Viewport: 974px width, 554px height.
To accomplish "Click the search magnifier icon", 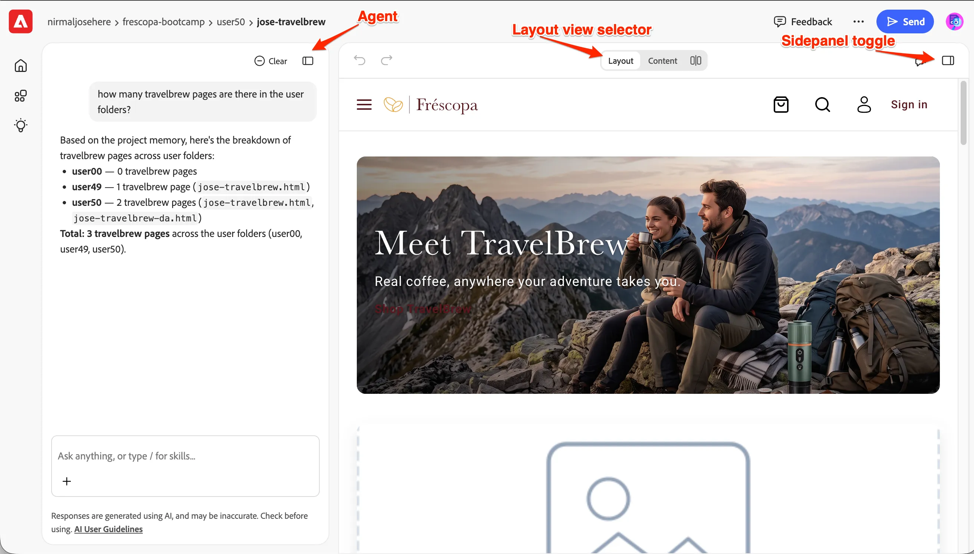I will click(x=823, y=105).
